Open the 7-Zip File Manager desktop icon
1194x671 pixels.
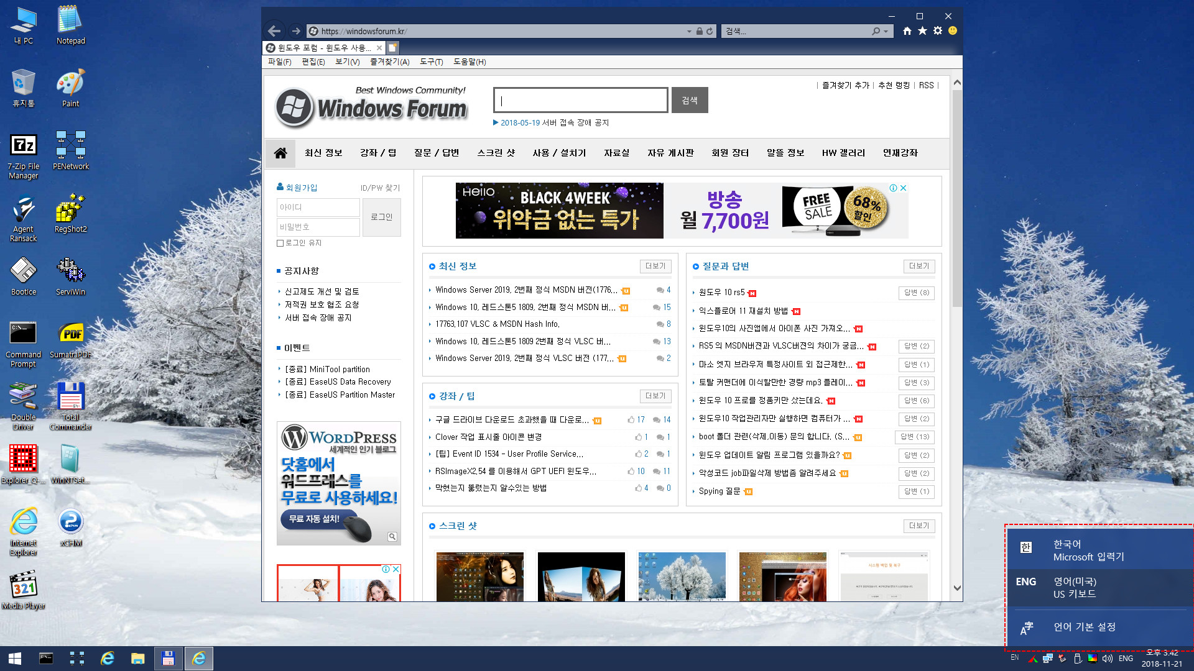pos(24,155)
